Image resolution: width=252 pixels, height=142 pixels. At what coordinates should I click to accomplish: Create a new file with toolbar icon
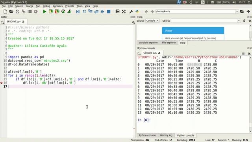(5, 11)
